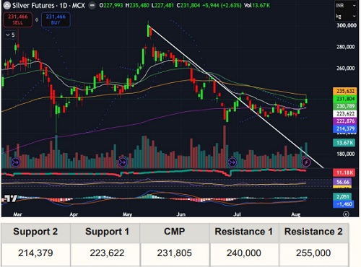This screenshot has height=267, width=361.
Task: Click the event marker icon near July
Action: click(232, 162)
